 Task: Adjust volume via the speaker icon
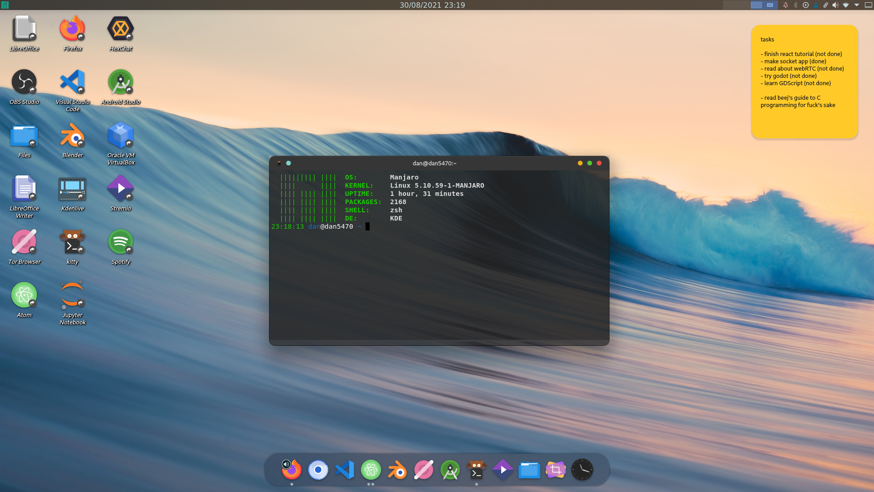coord(835,5)
